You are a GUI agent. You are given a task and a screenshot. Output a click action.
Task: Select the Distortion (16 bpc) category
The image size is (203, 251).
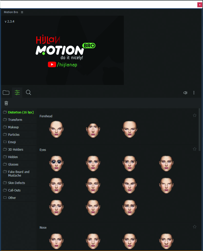tap(19, 112)
